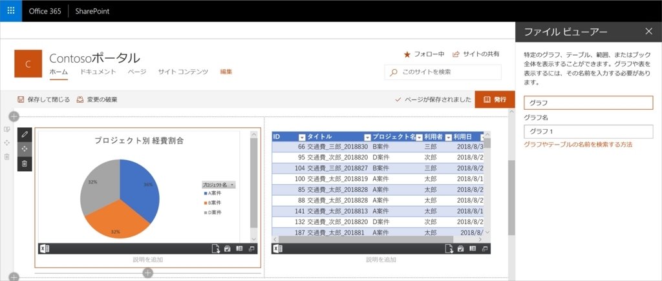
Task: Add a web part below the chart
Action: click(147, 273)
